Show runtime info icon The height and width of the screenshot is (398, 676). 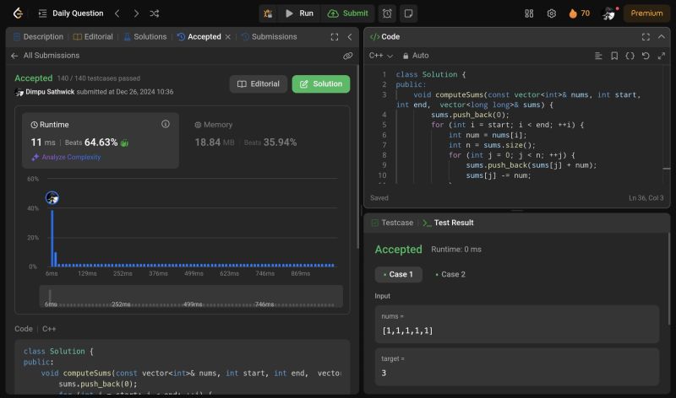point(166,124)
